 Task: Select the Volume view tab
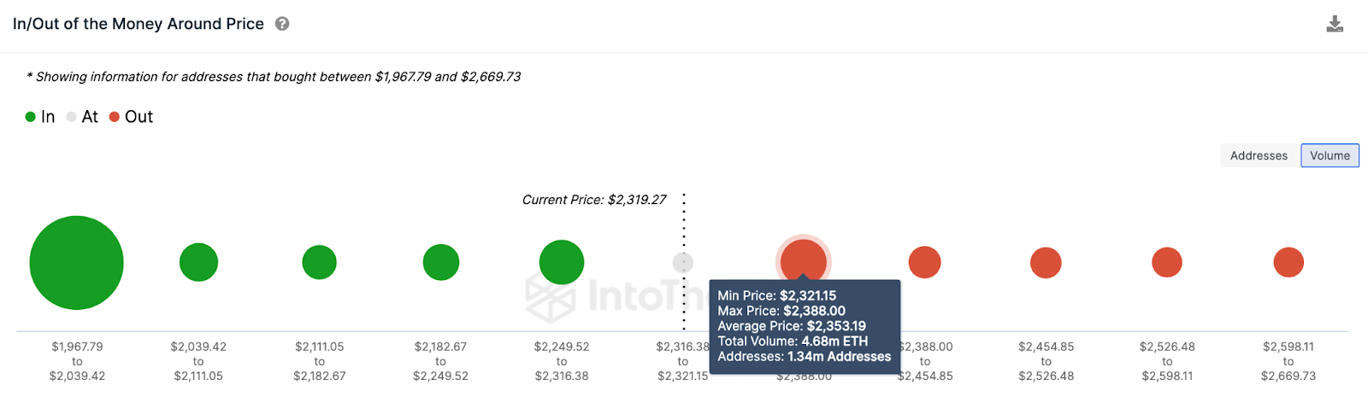1330,155
